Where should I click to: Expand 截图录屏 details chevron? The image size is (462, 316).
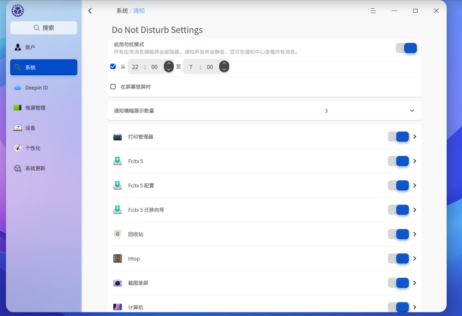pos(415,283)
